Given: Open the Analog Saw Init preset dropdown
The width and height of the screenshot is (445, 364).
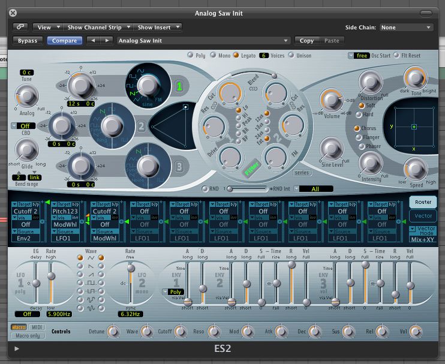Looking at the screenshot, I should click(203, 41).
